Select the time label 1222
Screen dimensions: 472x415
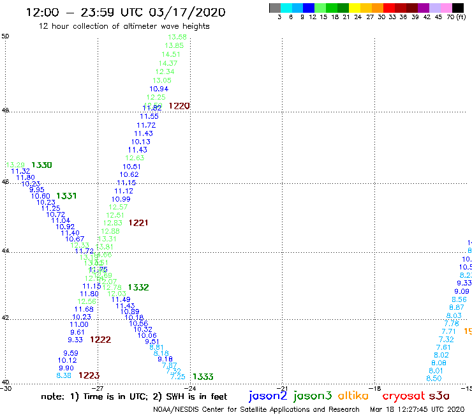(x=101, y=340)
